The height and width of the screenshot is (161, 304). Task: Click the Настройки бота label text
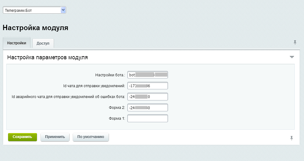pyautogui.click(x=110, y=75)
